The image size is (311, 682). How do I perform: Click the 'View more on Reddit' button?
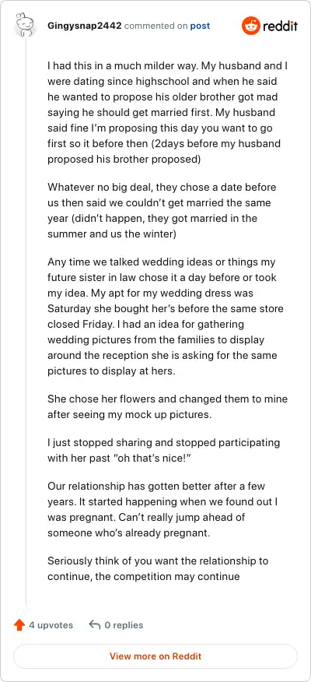point(155,656)
